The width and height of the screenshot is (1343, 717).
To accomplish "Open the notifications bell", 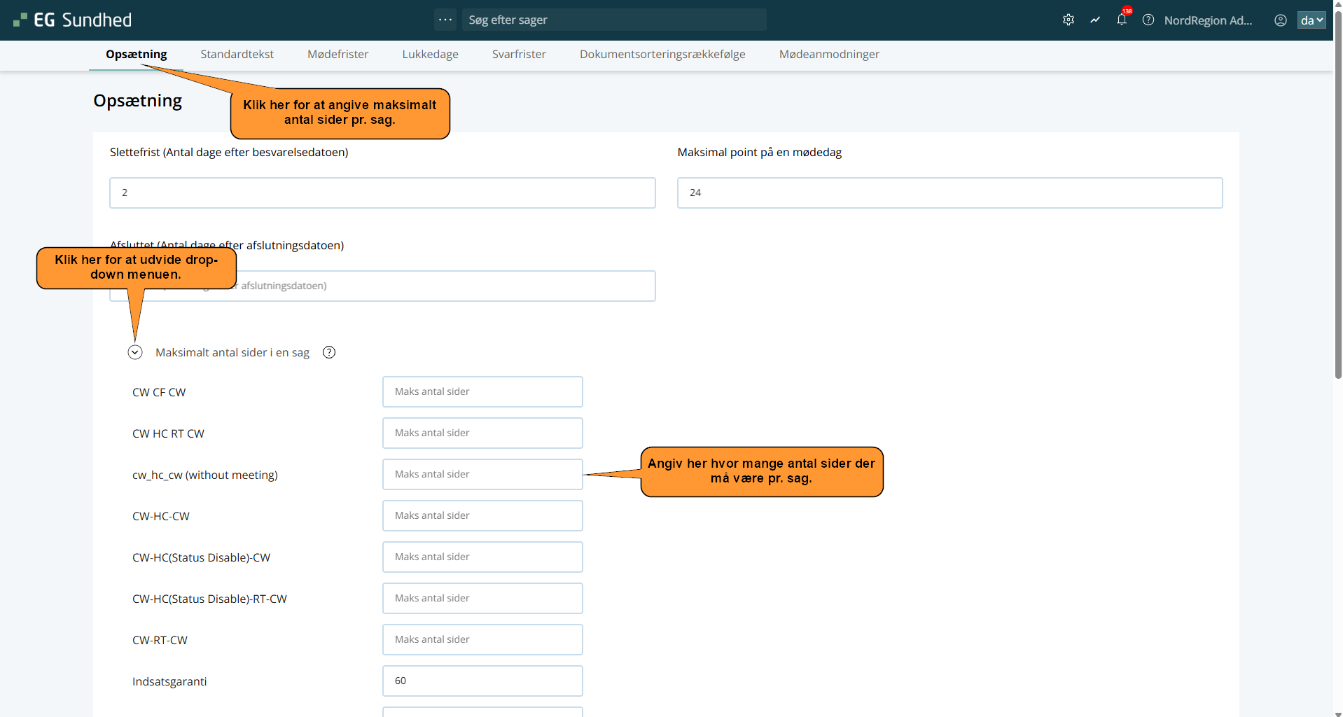I will click(x=1122, y=20).
